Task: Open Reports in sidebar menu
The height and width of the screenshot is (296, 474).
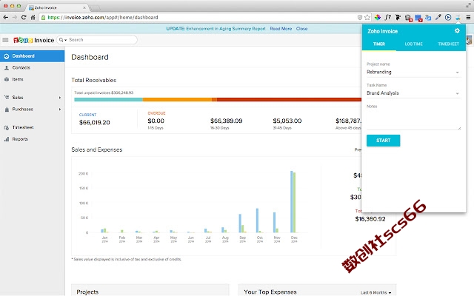Action: 32,139
